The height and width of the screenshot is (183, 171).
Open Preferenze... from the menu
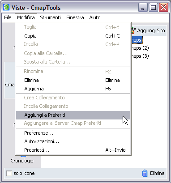coord(73,133)
